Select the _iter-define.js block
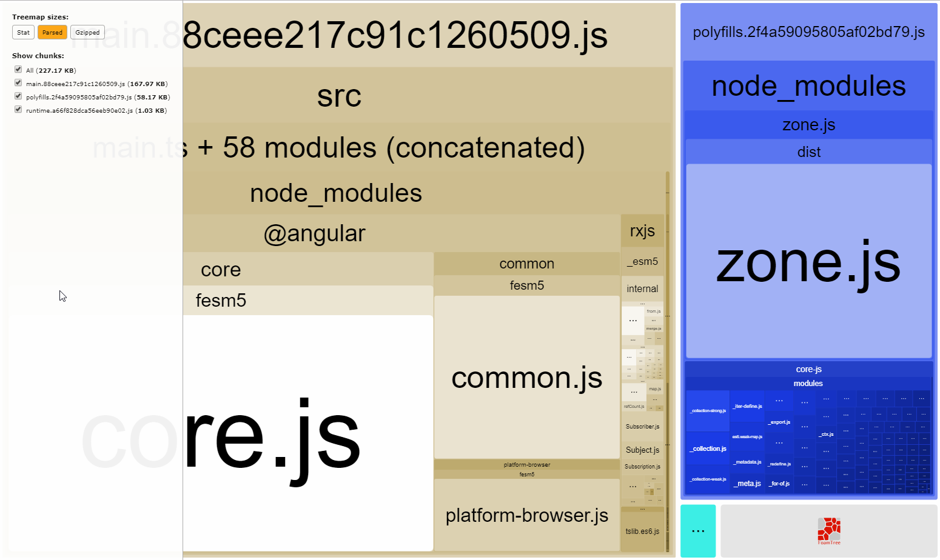The height and width of the screenshot is (560, 940). click(x=747, y=406)
